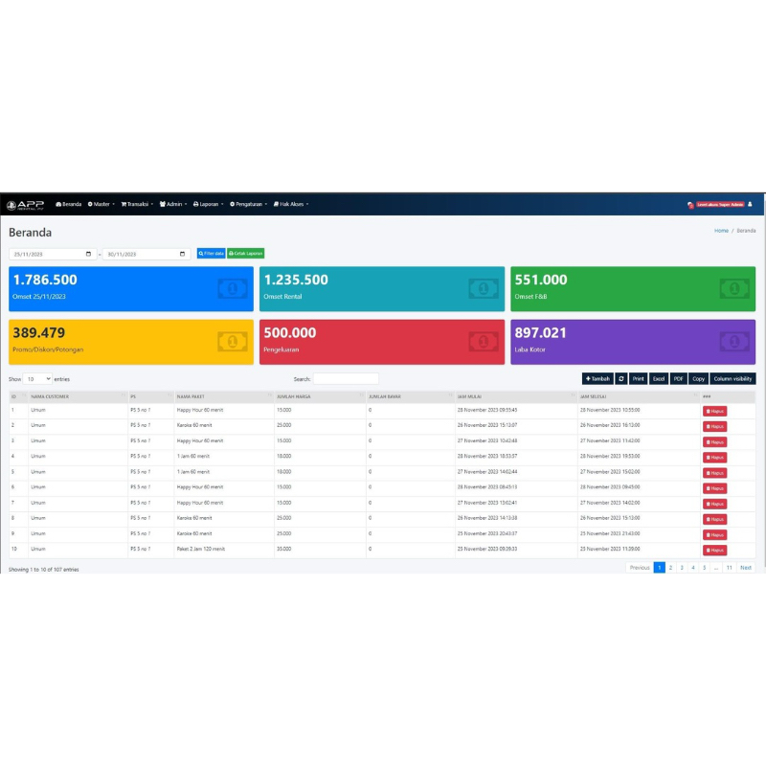Go to Beranda in the navbar
The width and height of the screenshot is (766, 766).
click(x=69, y=204)
